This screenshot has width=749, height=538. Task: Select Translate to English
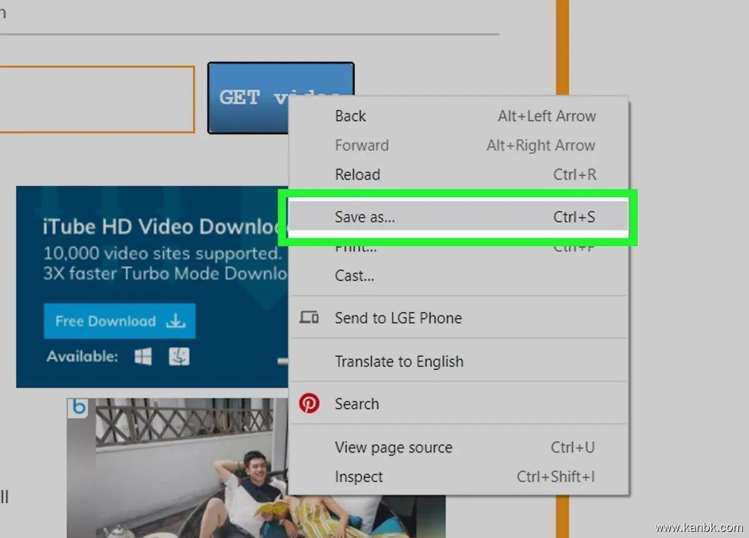[x=399, y=361]
